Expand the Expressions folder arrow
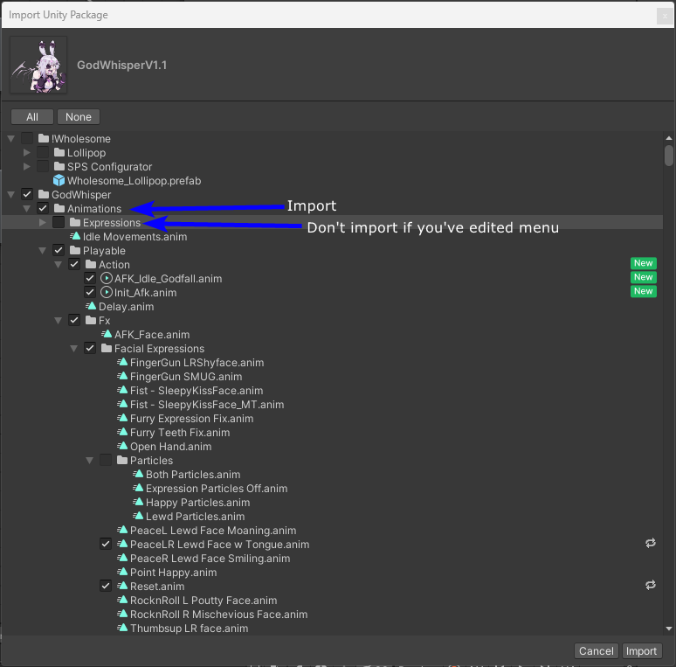The height and width of the screenshot is (667, 676). tap(42, 223)
